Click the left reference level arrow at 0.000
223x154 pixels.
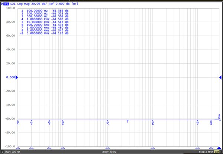(16, 77)
